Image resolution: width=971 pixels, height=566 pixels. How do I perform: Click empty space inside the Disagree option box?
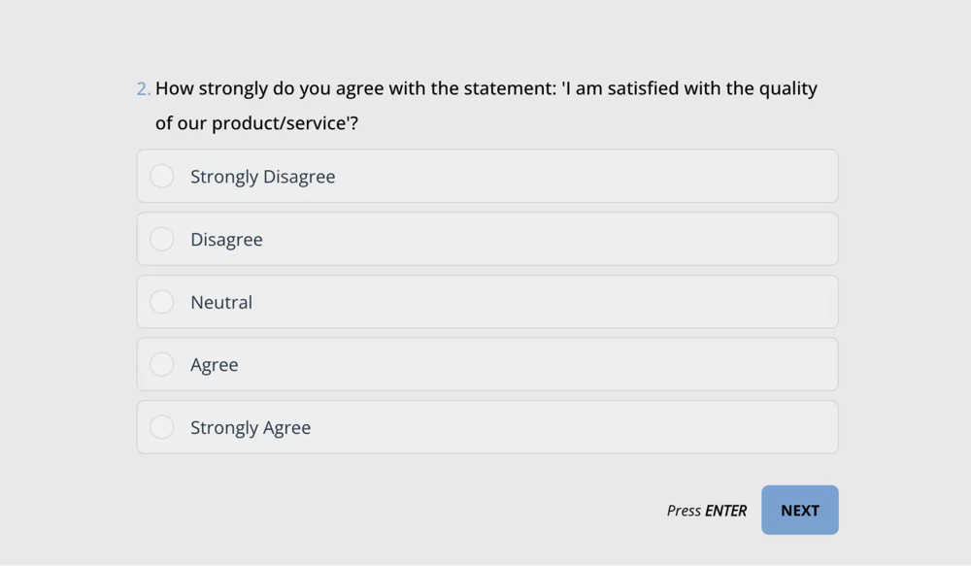[583, 240]
